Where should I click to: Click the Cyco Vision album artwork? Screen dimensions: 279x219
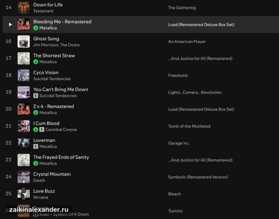[24, 75]
